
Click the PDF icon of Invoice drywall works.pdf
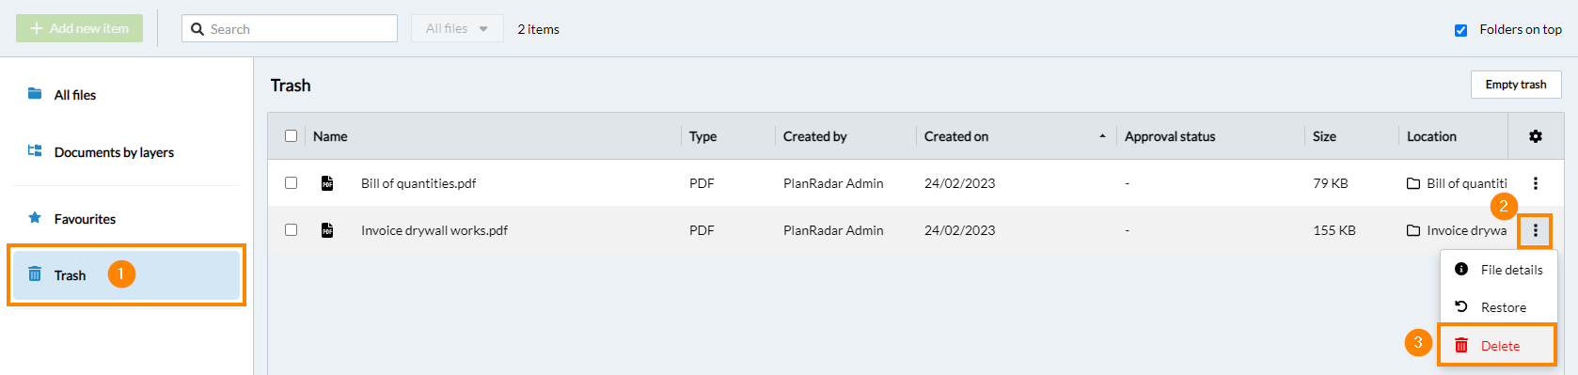(x=327, y=230)
